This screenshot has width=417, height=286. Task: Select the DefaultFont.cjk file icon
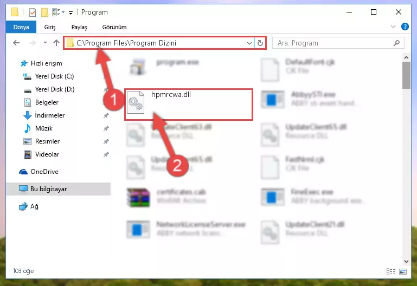coord(270,70)
